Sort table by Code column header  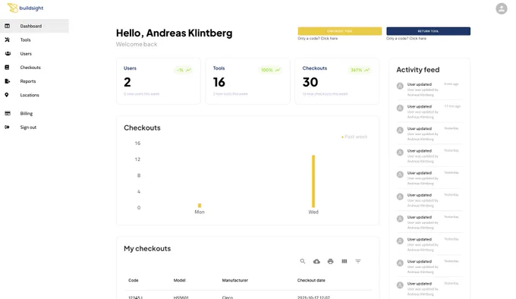tap(134, 280)
